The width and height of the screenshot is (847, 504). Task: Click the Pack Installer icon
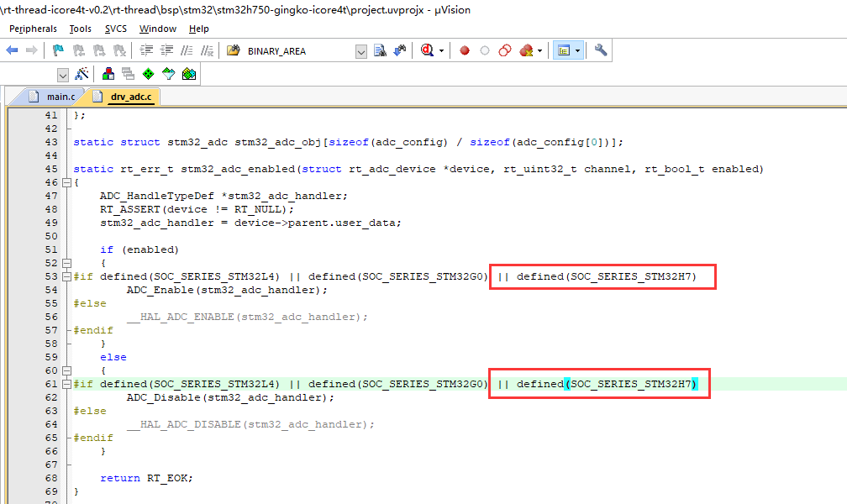click(189, 74)
